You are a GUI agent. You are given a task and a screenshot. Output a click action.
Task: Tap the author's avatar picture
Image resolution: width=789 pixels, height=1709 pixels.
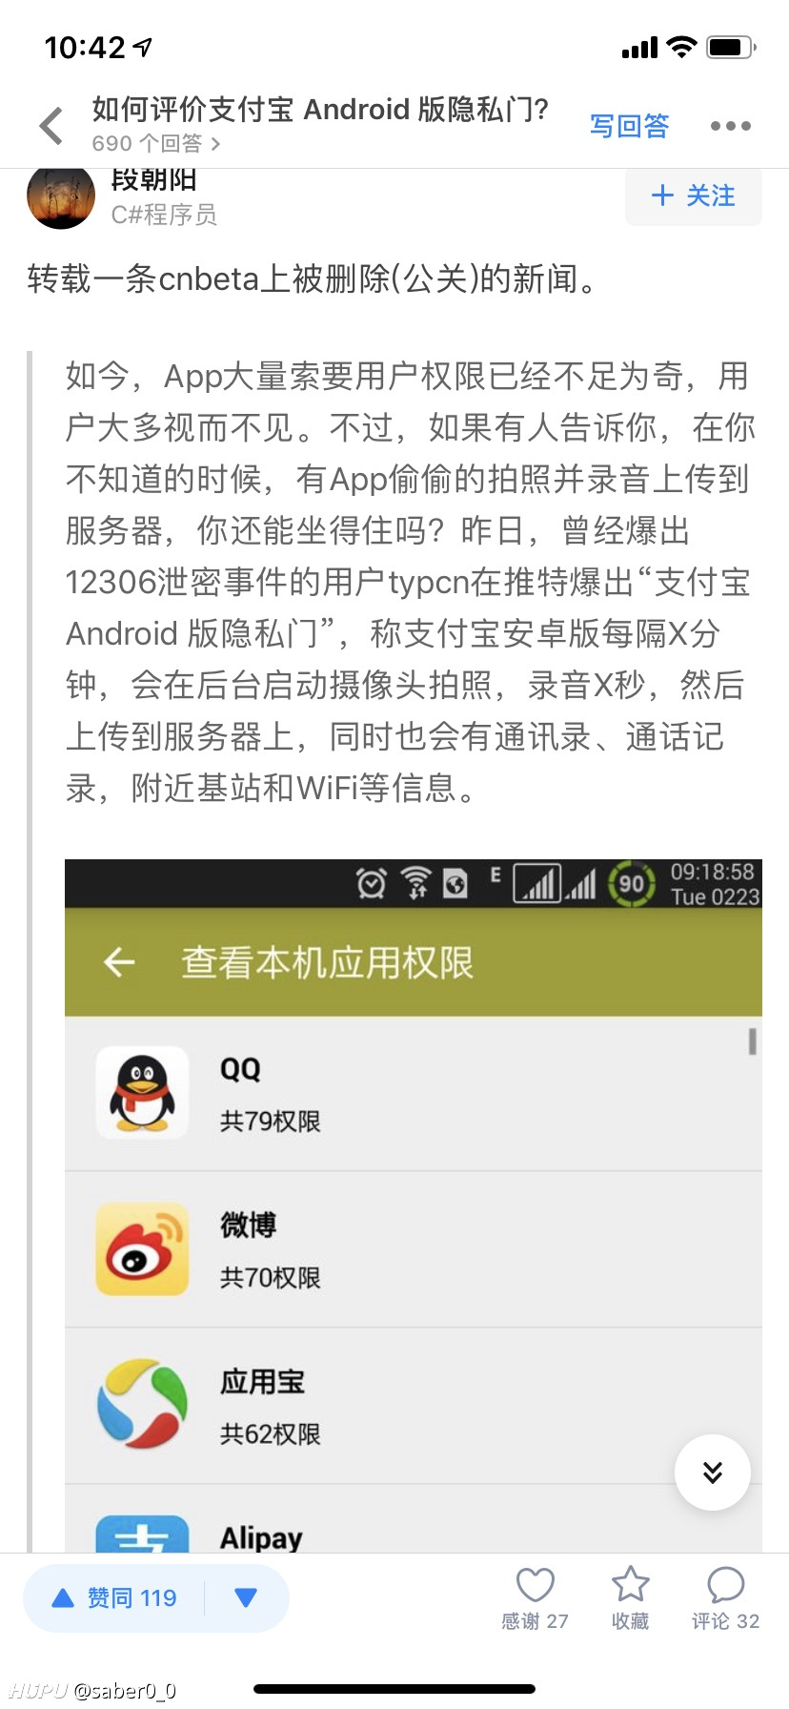(61, 197)
